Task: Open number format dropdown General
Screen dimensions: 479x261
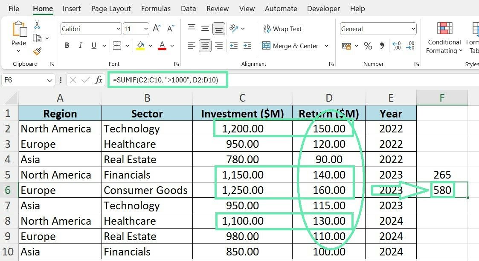Action: (x=413, y=29)
